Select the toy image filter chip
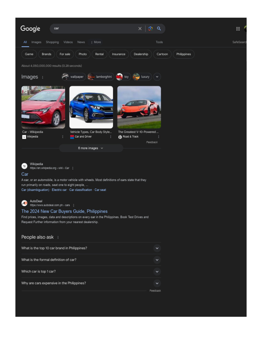 click(x=123, y=77)
